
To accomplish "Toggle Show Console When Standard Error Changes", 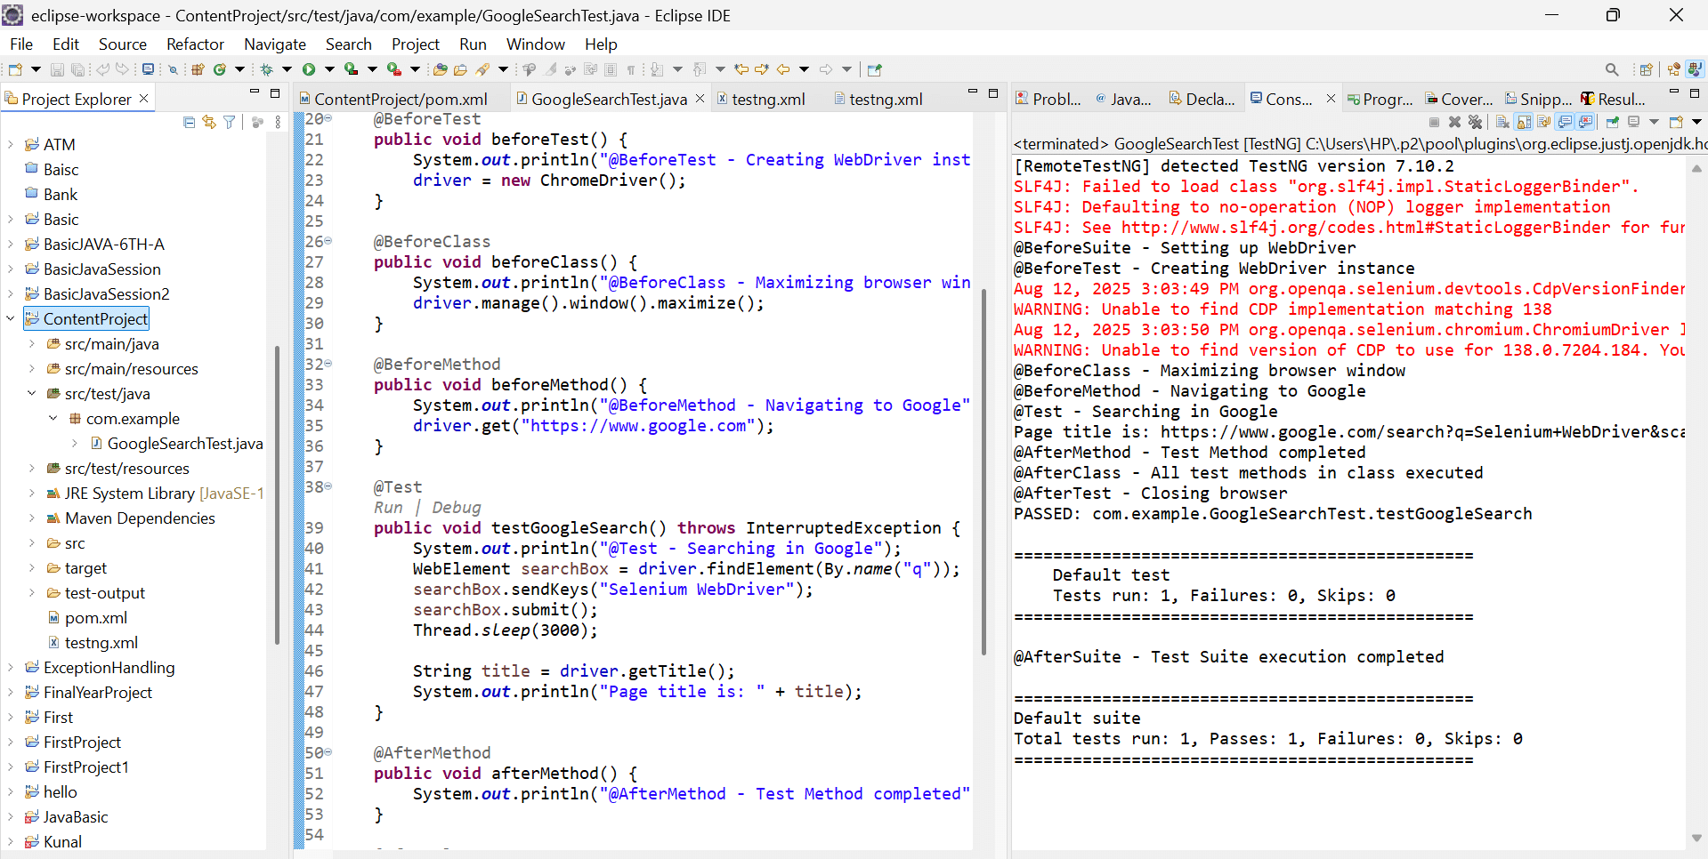I will [1585, 122].
